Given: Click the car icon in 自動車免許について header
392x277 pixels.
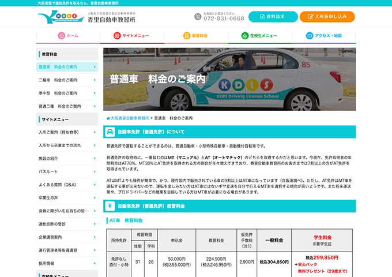Looking at the screenshot, I should tap(110, 132).
